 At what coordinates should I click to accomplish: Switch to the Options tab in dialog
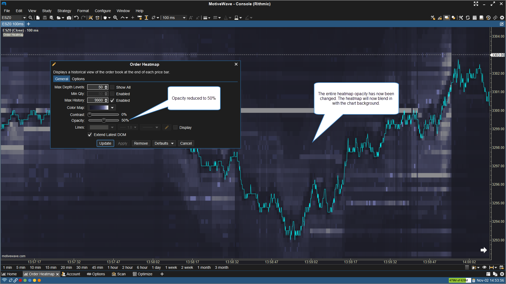78,79
